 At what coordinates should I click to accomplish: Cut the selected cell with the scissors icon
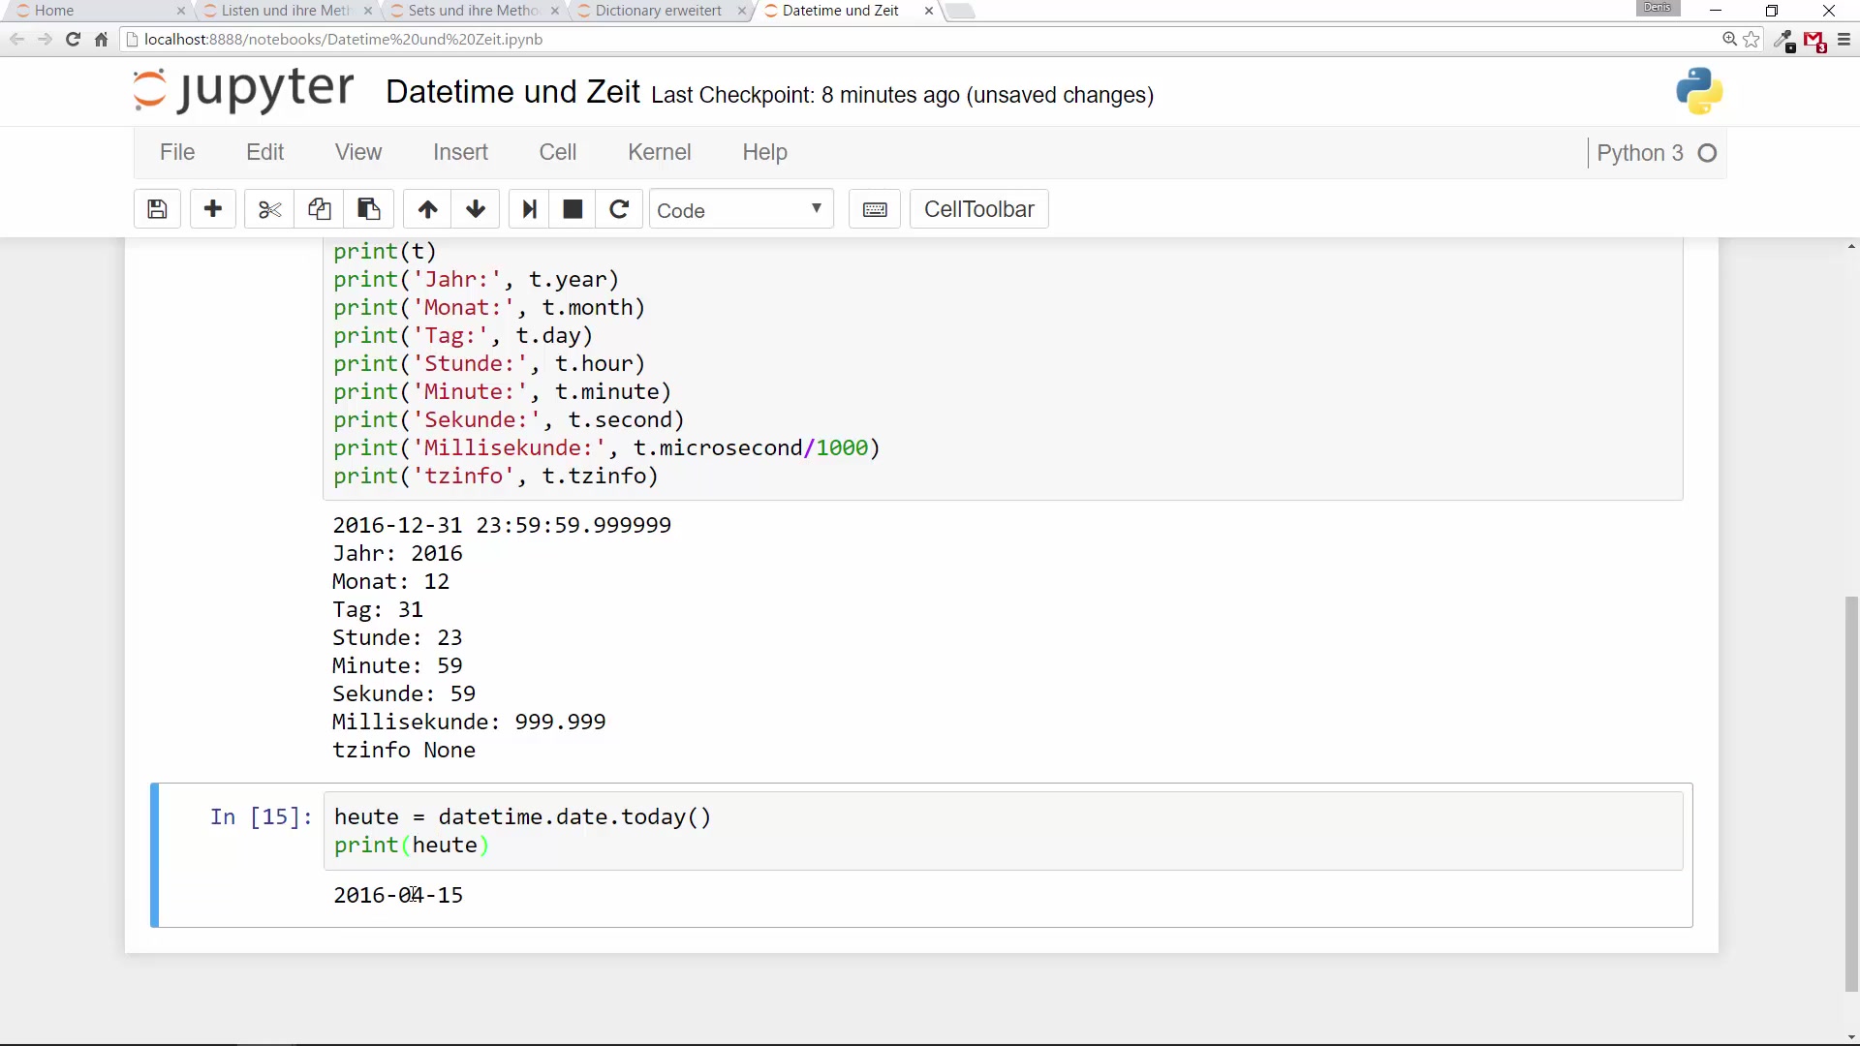coord(269,209)
